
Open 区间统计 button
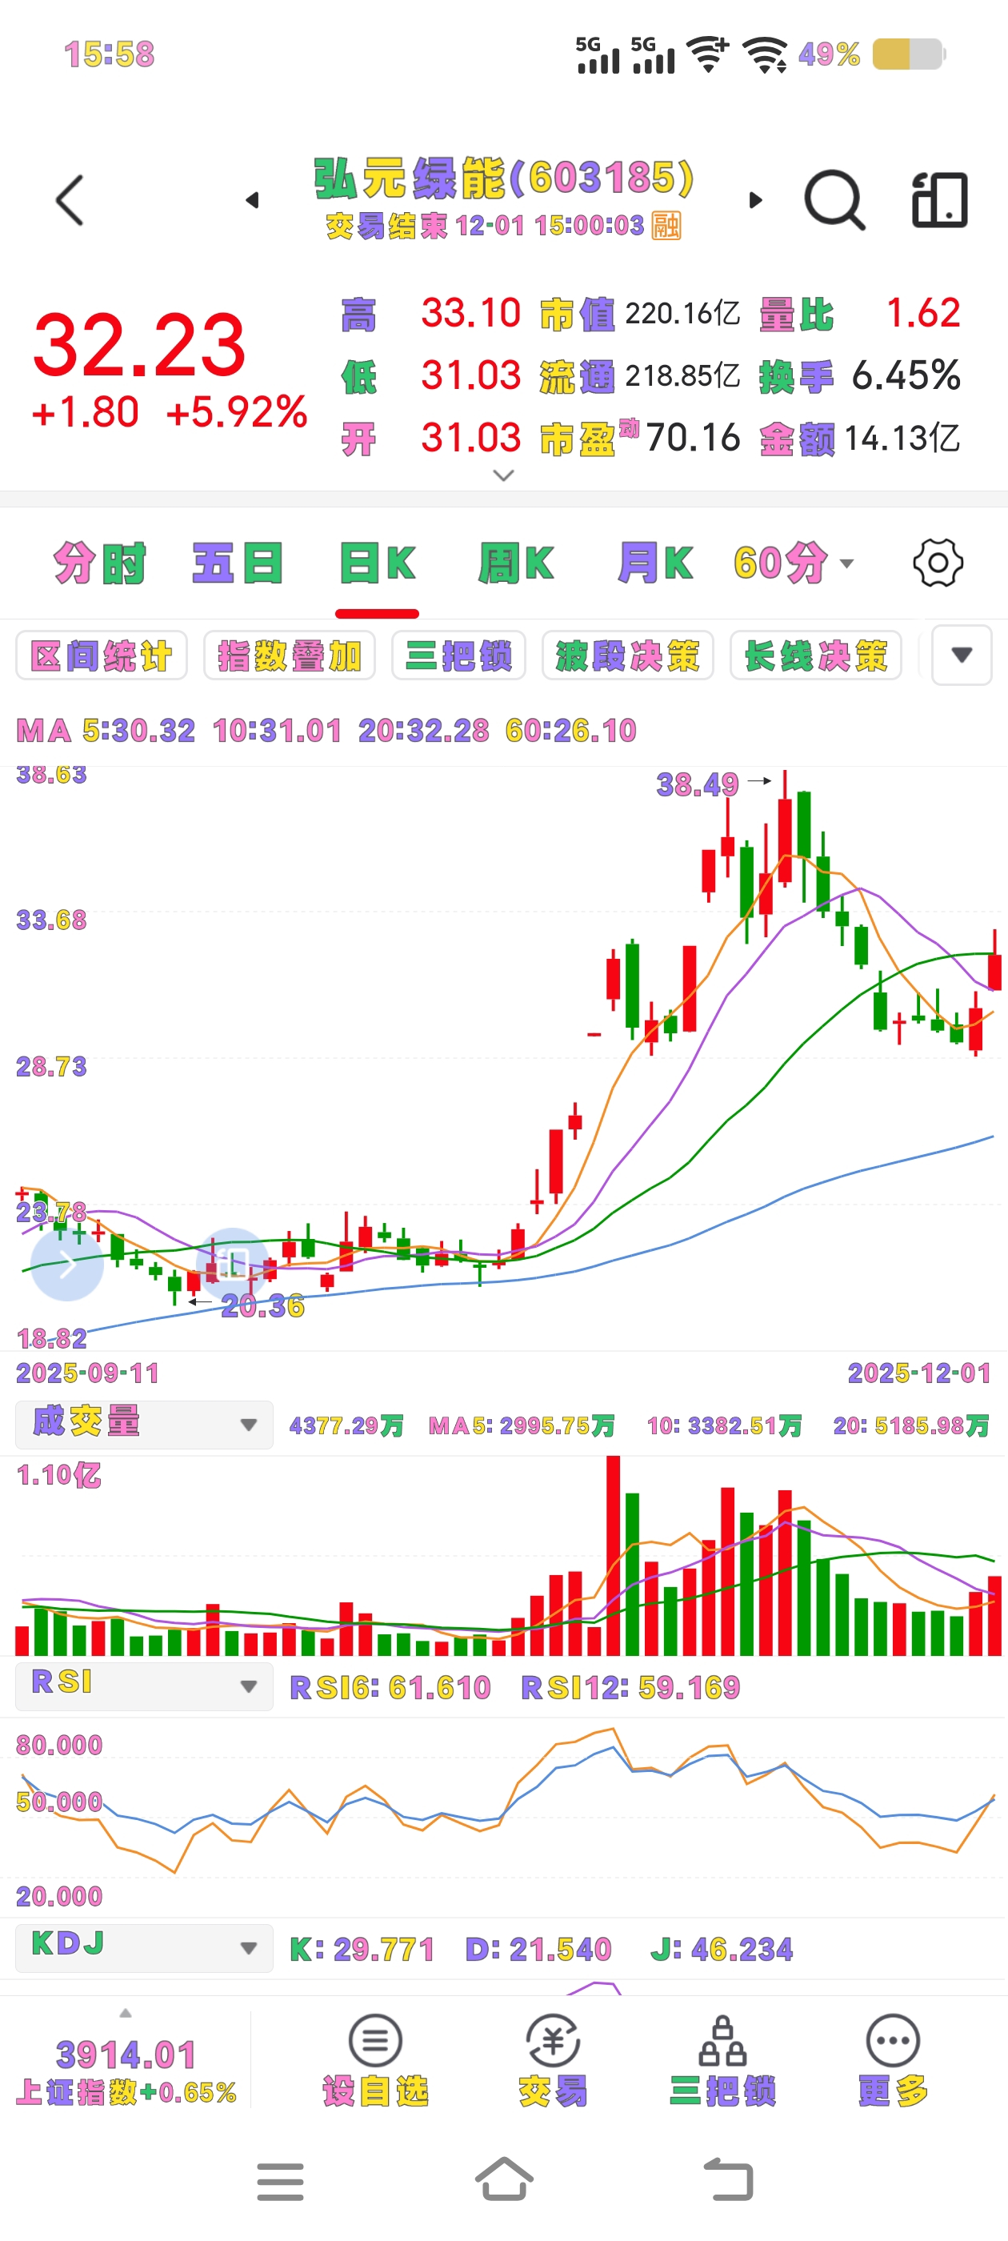102,655
